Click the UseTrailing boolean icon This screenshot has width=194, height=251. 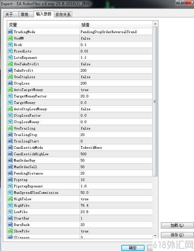pyautogui.click(x=10, y=128)
